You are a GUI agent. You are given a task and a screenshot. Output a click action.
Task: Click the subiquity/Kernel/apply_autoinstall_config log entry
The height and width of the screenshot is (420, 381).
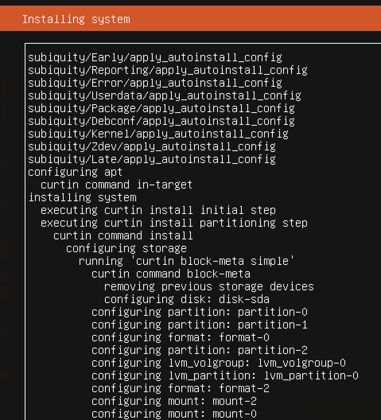(x=158, y=134)
